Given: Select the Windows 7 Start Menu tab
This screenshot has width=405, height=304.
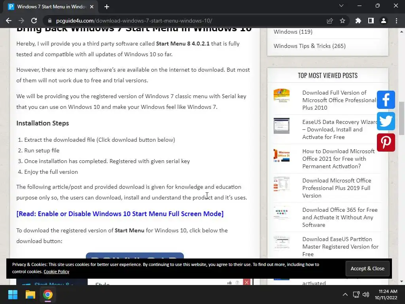Looking at the screenshot, I should (51, 7).
